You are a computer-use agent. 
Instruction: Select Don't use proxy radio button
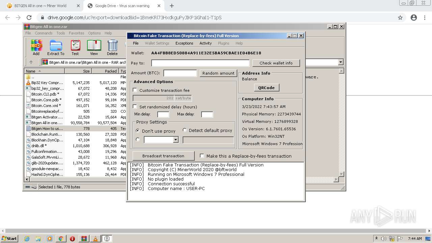pos(138,131)
